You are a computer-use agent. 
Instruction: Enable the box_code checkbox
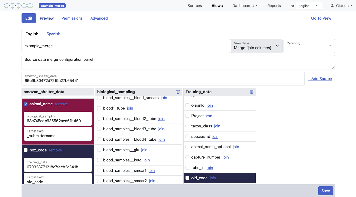tap(25, 150)
